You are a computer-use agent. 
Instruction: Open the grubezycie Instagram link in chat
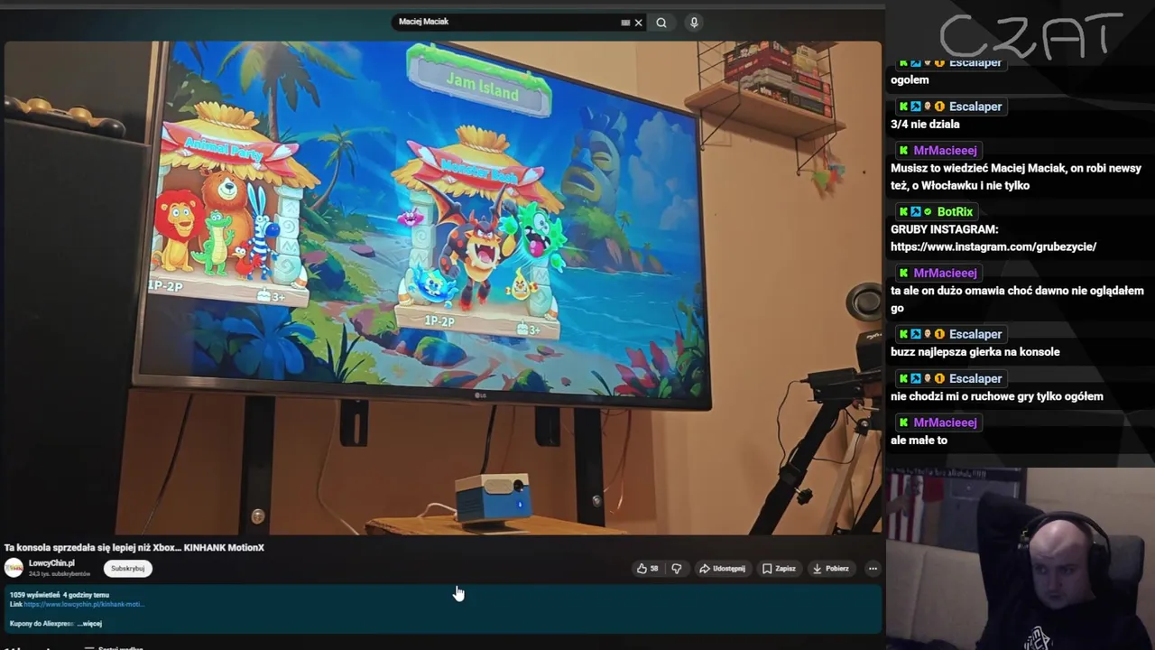pos(993,246)
